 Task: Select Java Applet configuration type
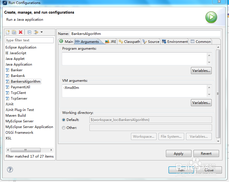coord(15,59)
